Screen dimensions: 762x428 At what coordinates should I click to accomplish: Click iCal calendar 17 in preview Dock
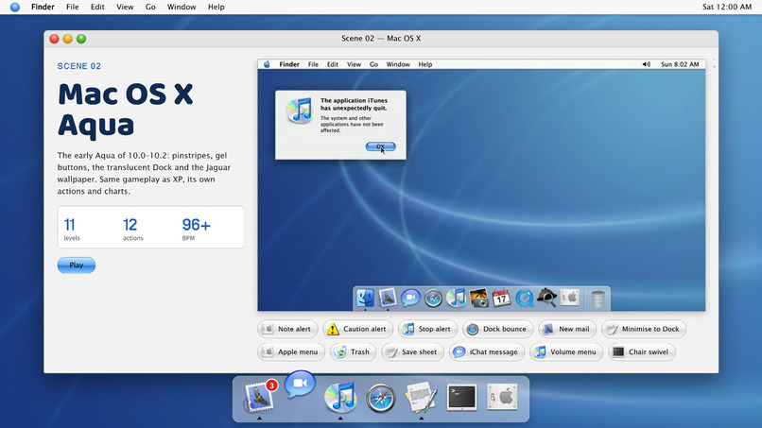[501, 298]
